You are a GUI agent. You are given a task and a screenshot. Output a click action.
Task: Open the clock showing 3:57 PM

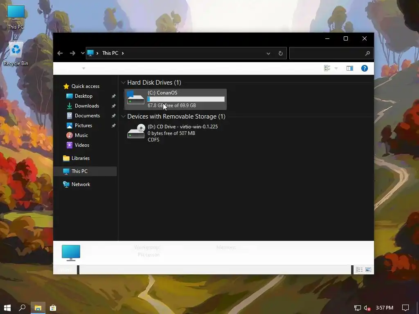[384, 308]
